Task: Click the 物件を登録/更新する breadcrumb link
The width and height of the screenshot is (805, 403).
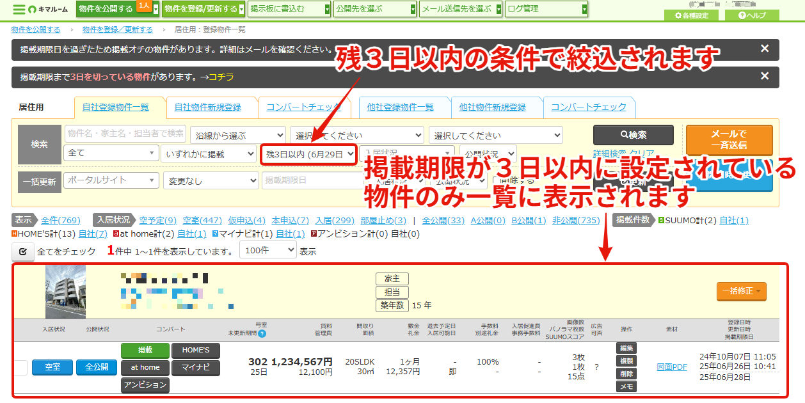Action: point(118,29)
